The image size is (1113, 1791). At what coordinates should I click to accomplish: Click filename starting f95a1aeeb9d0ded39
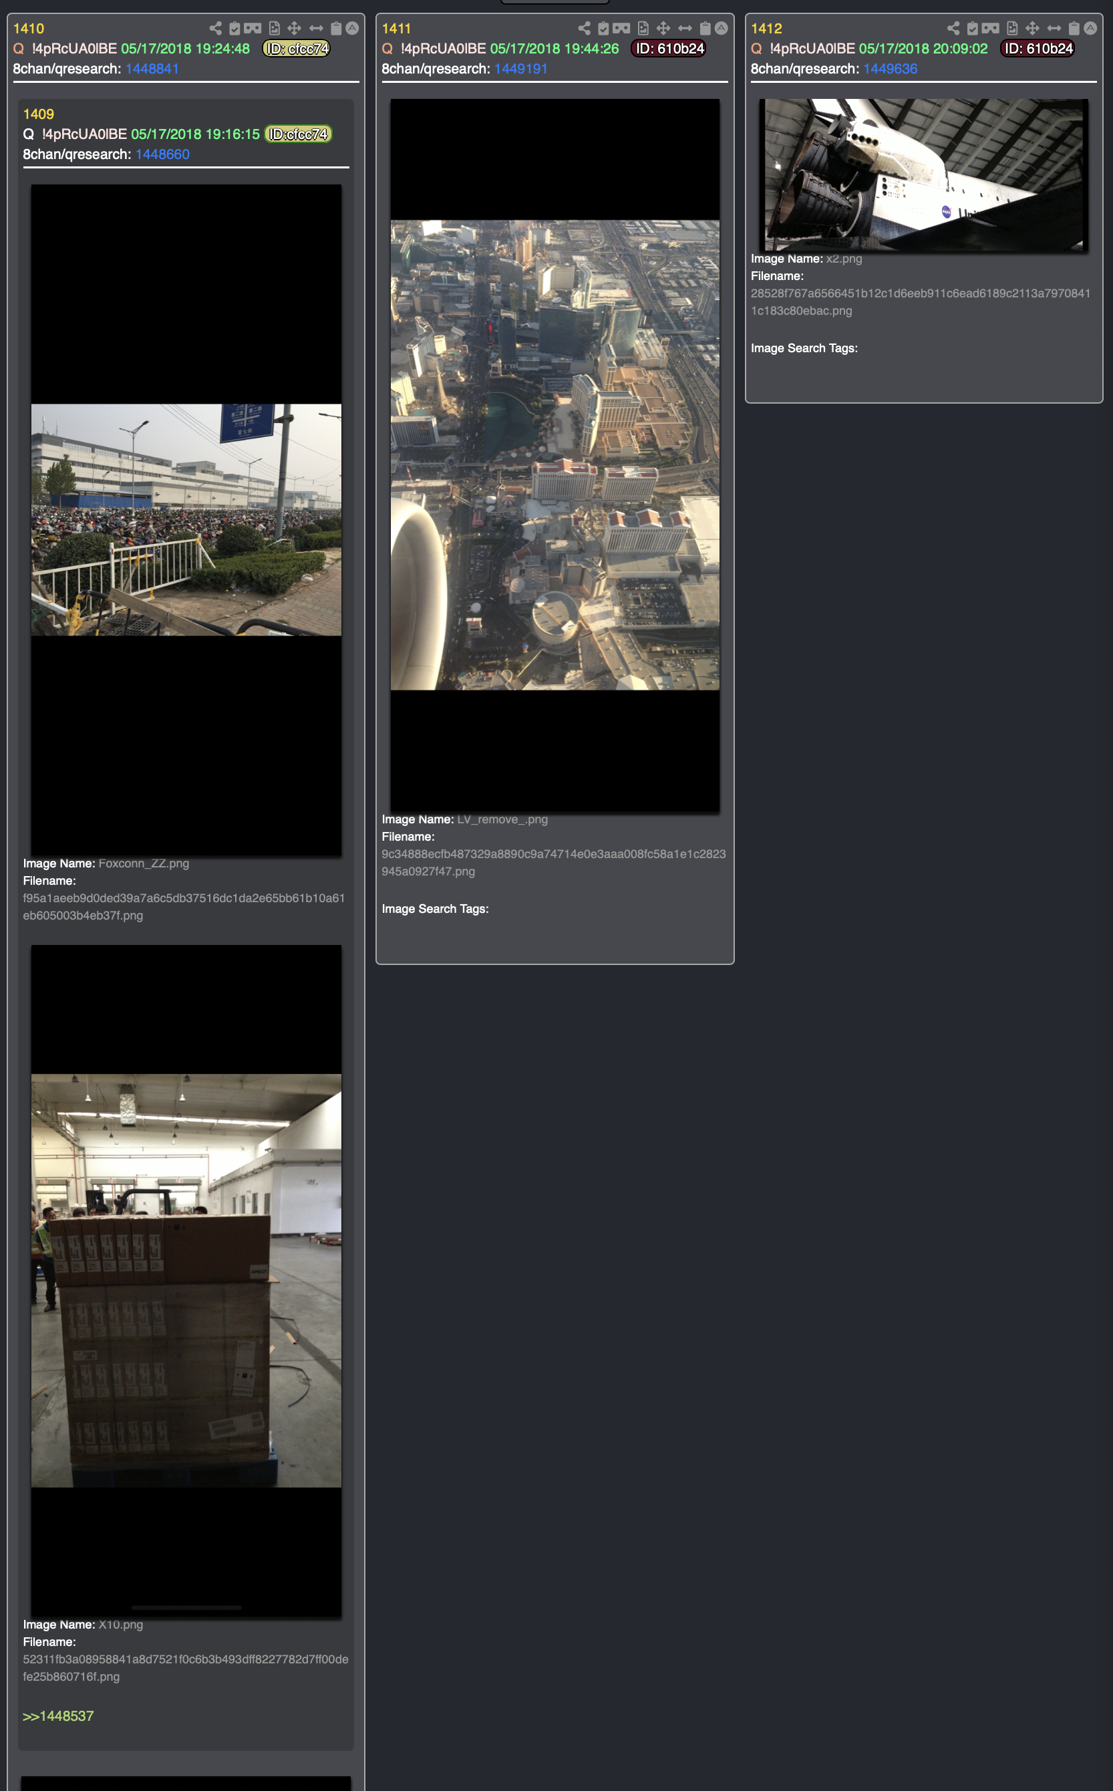coord(184,907)
